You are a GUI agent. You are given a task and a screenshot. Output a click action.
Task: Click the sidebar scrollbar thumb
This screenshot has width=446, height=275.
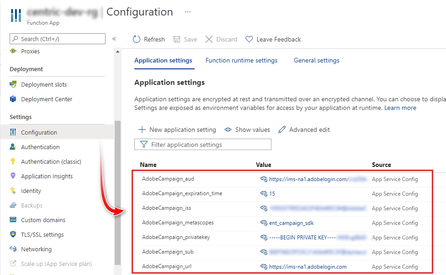[118, 193]
